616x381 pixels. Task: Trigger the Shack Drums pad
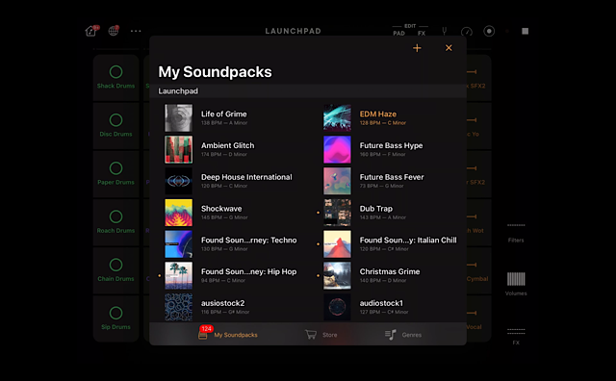point(115,78)
